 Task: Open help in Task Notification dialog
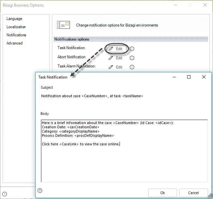point(40,190)
